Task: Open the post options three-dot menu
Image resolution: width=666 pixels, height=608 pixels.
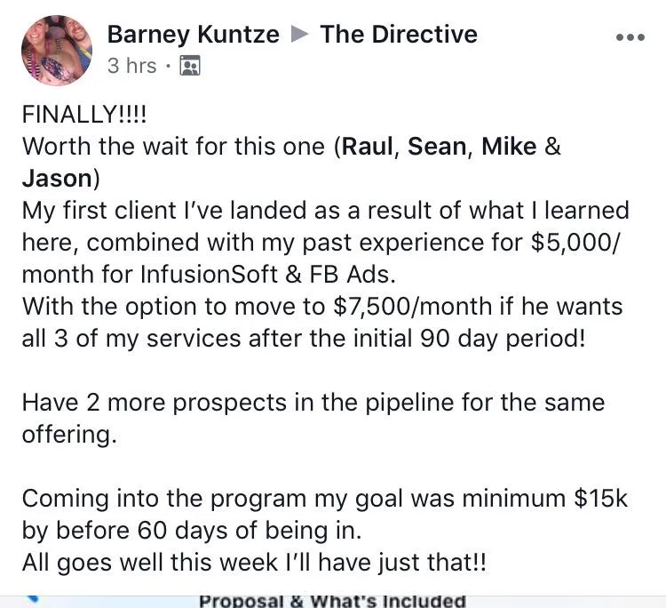Action: pyautogui.click(x=630, y=37)
